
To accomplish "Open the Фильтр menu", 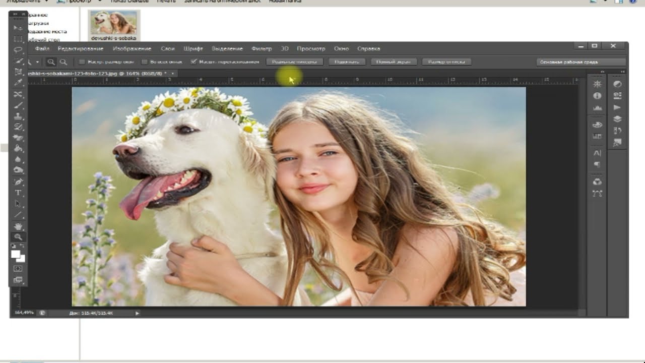I will tap(262, 49).
